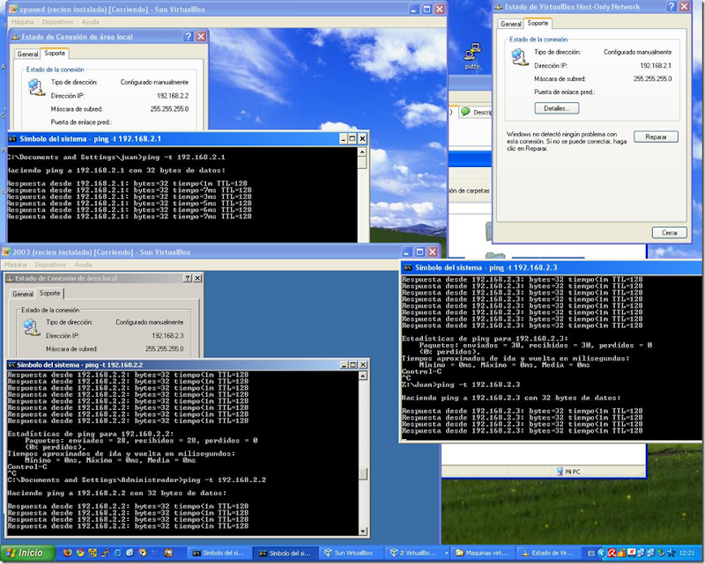
Task: Close dialog with the Cerrar button
Action: click(670, 232)
